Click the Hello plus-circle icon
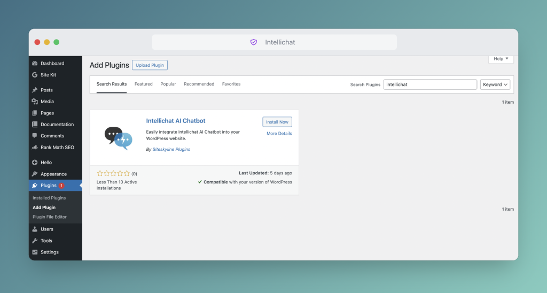This screenshot has width=547, height=293. [x=35, y=163]
